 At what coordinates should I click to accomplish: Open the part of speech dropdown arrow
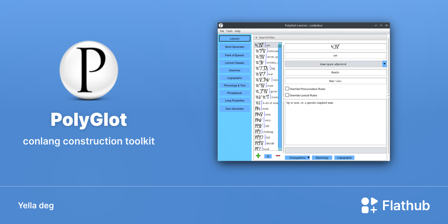click(384, 64)
